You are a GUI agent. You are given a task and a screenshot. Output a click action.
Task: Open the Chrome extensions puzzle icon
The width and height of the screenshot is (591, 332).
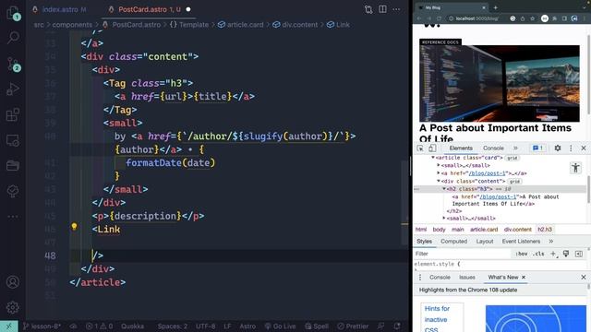point(554,18)
